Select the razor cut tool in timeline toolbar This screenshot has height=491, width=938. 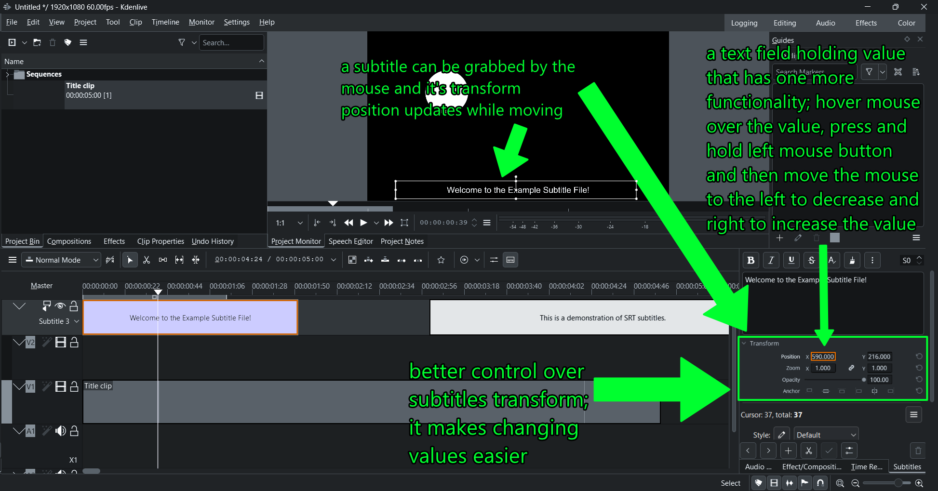tap(147, 260)
